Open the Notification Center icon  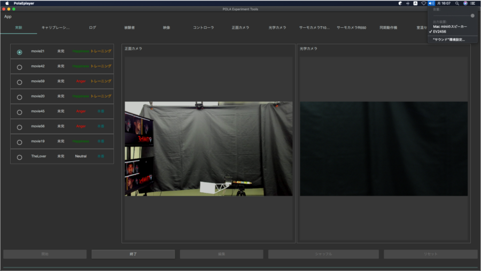[474, 3]
